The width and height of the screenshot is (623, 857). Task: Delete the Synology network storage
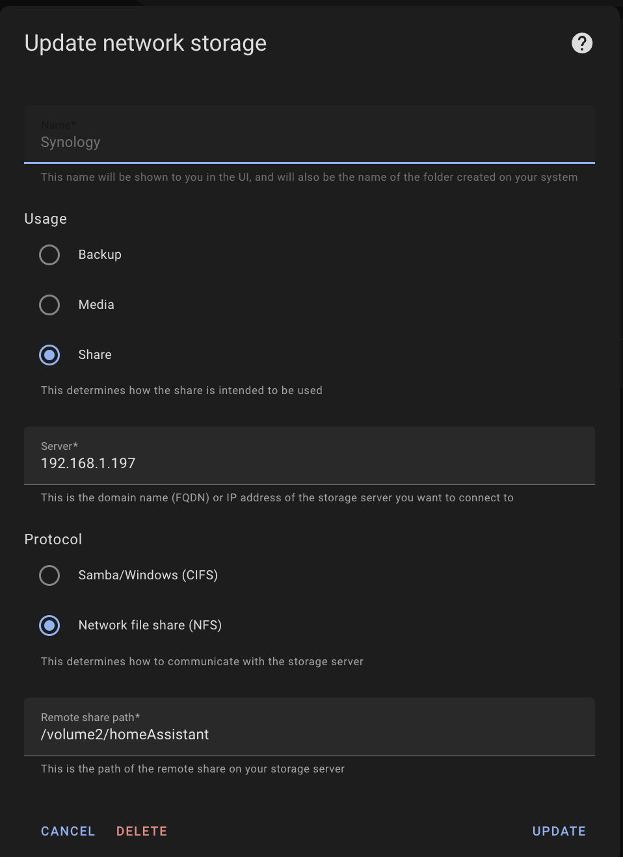[141, 831]
